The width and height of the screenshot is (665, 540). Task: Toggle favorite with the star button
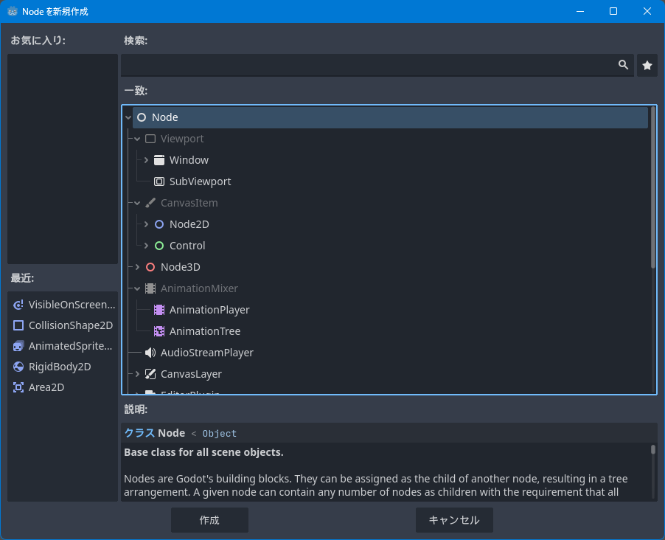coord(647,66)
